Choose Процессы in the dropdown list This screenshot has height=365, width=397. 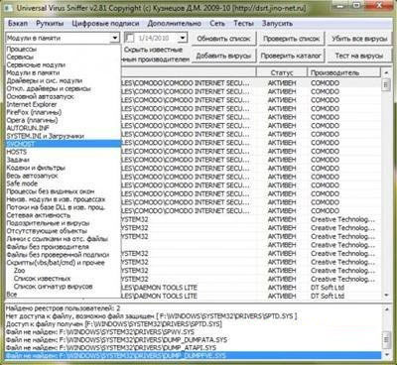coord(63,49)
